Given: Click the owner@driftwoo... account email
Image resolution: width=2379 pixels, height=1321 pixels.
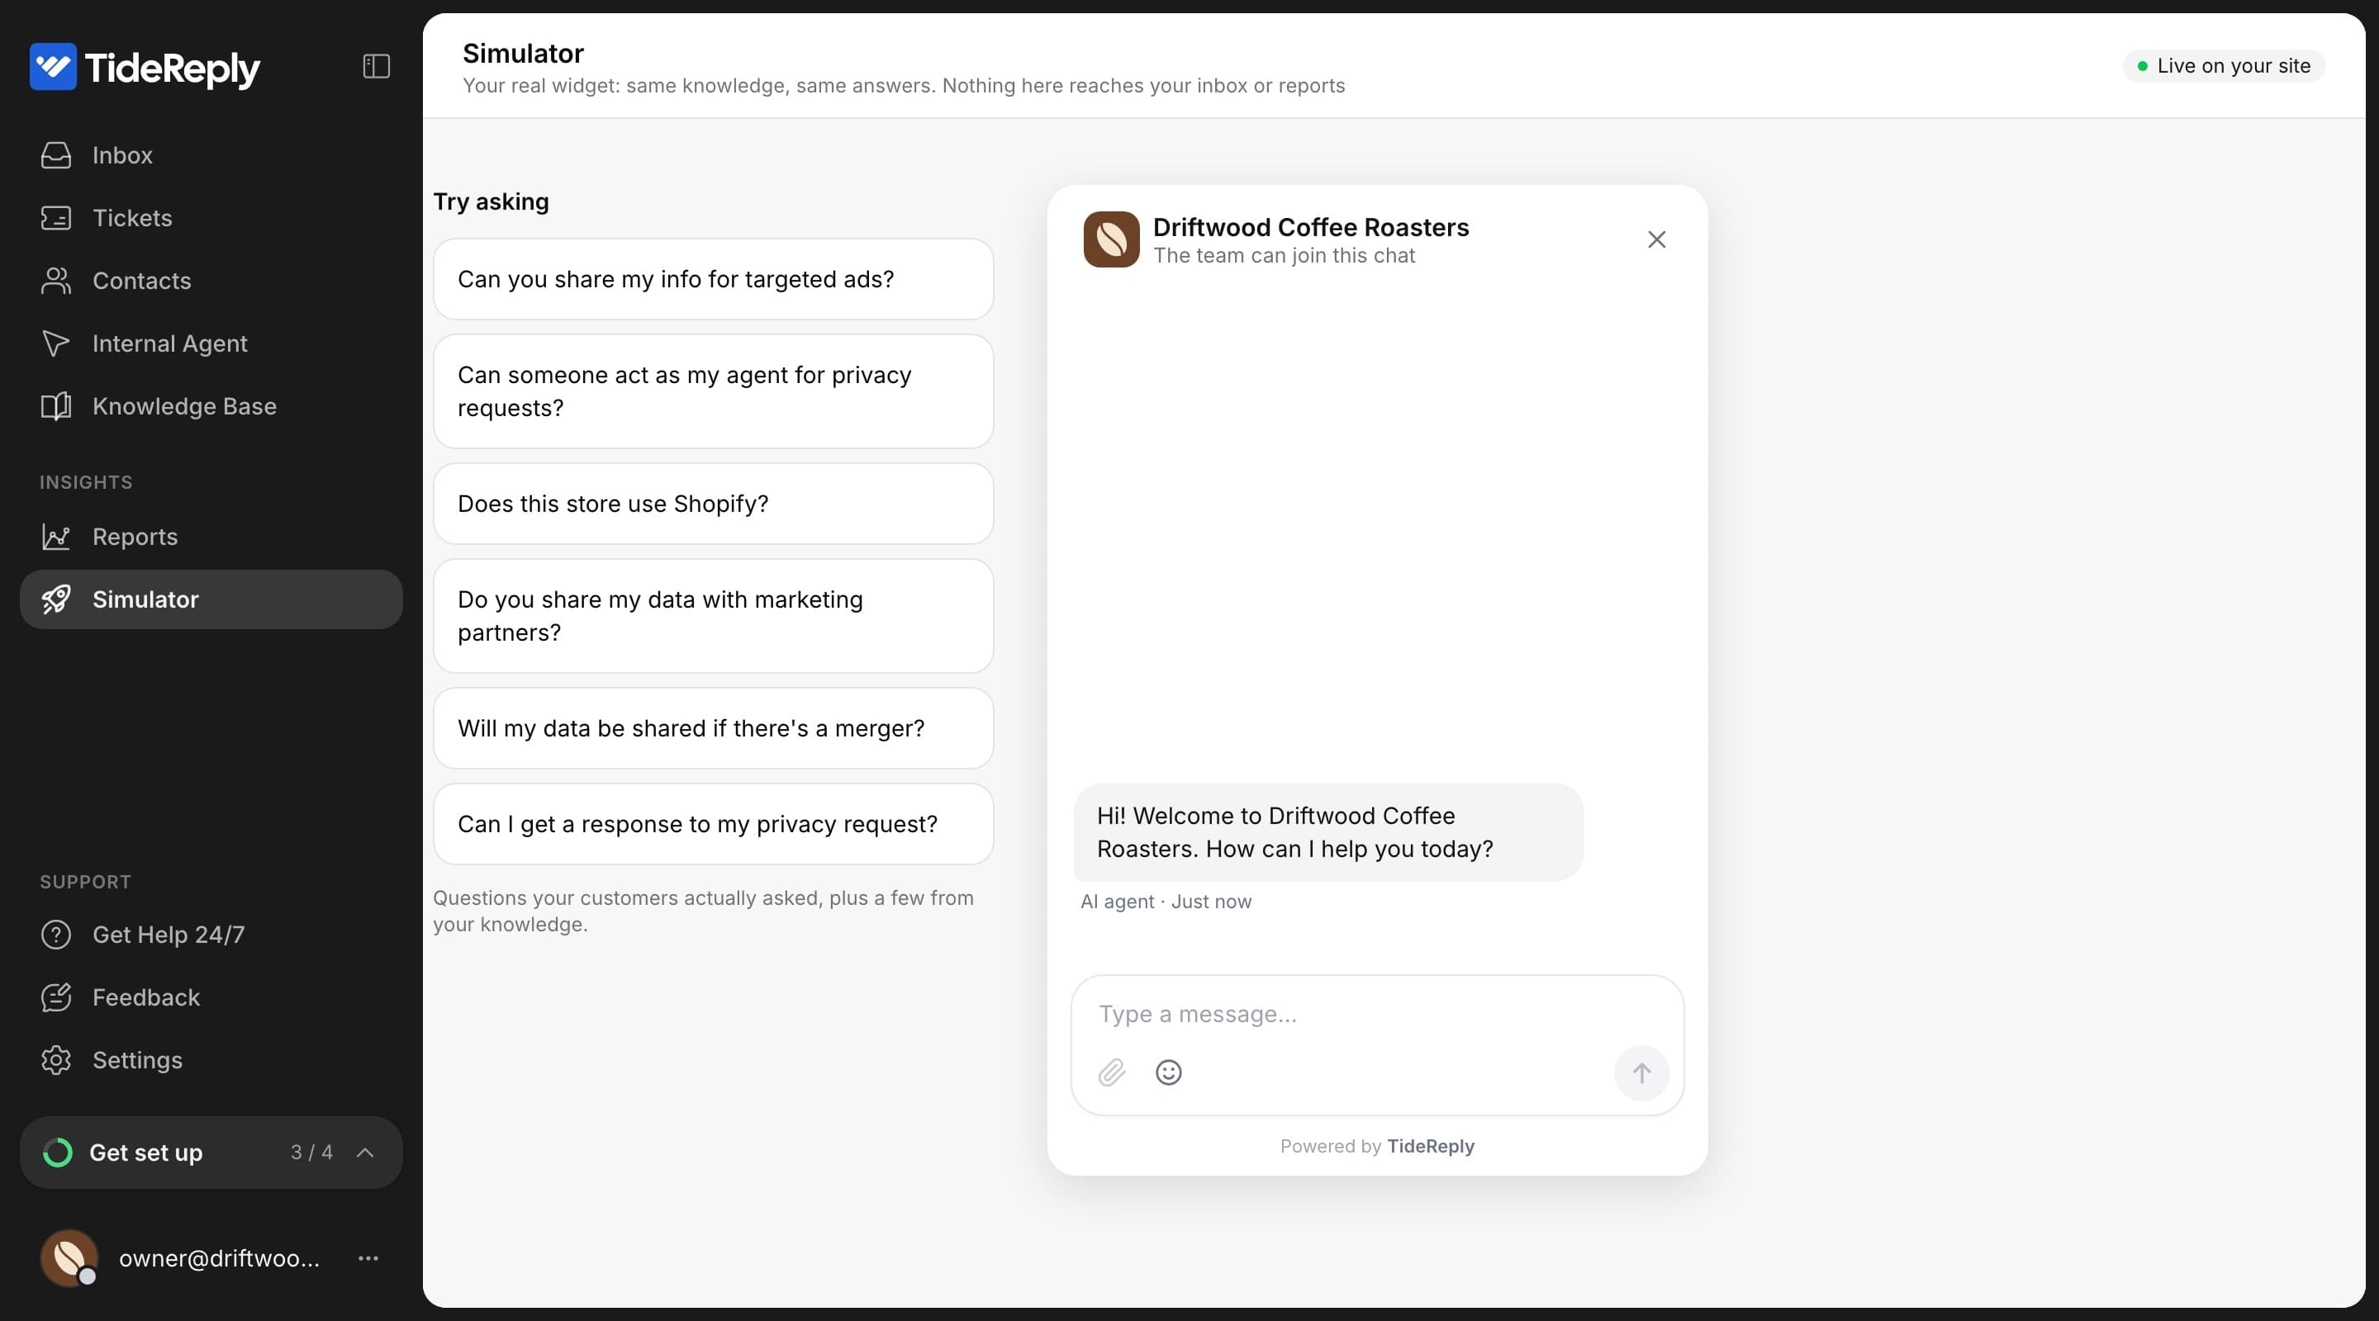Looking at the screenshot, I should (220, 1258).
